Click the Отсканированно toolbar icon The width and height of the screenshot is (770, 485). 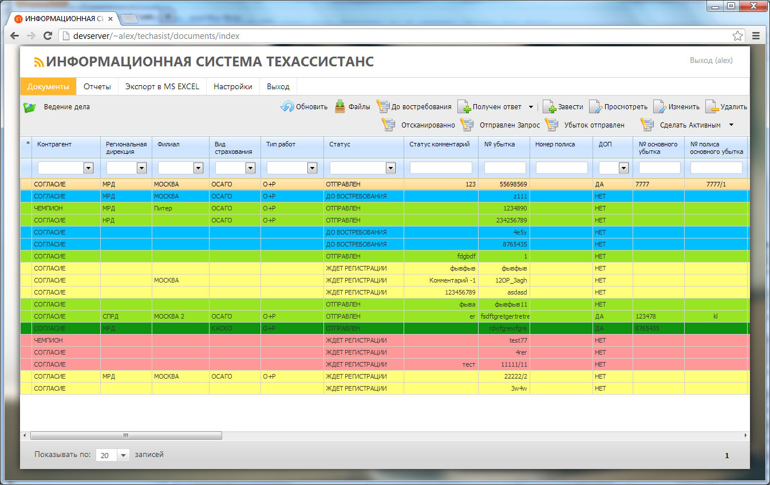click(388, 125)
